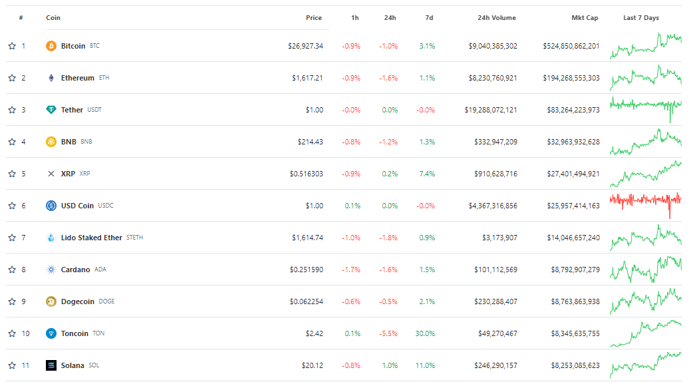Sort by the 1h column header
Viewport: 693px width, 382px height.
[x=355, y=18]
